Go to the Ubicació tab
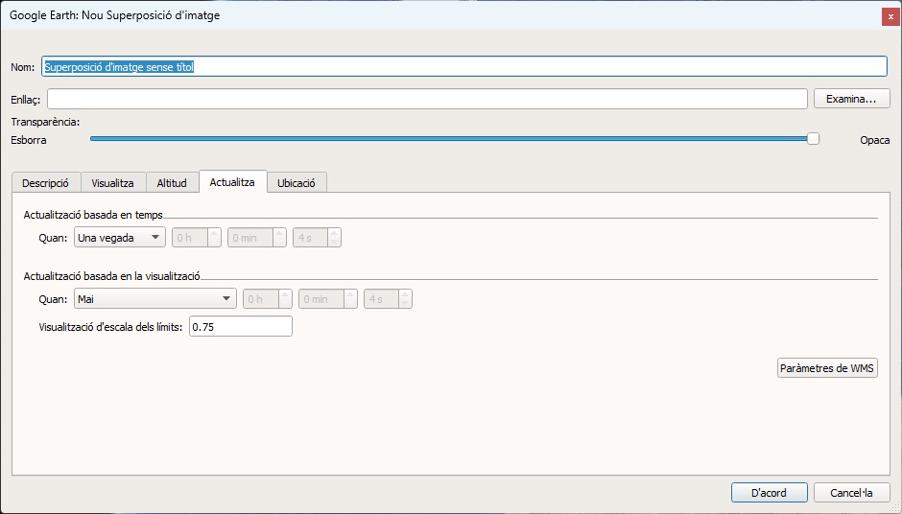This screenshot has width=902, height=514. (x=297, y=182)
